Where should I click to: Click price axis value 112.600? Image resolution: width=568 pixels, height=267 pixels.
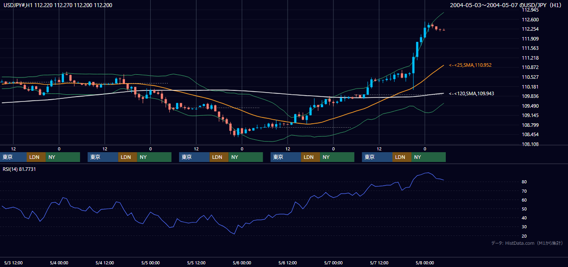(531, 20)
